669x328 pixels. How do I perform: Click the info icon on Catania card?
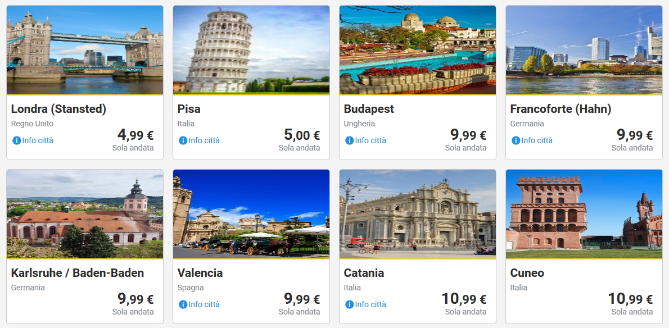349,304
